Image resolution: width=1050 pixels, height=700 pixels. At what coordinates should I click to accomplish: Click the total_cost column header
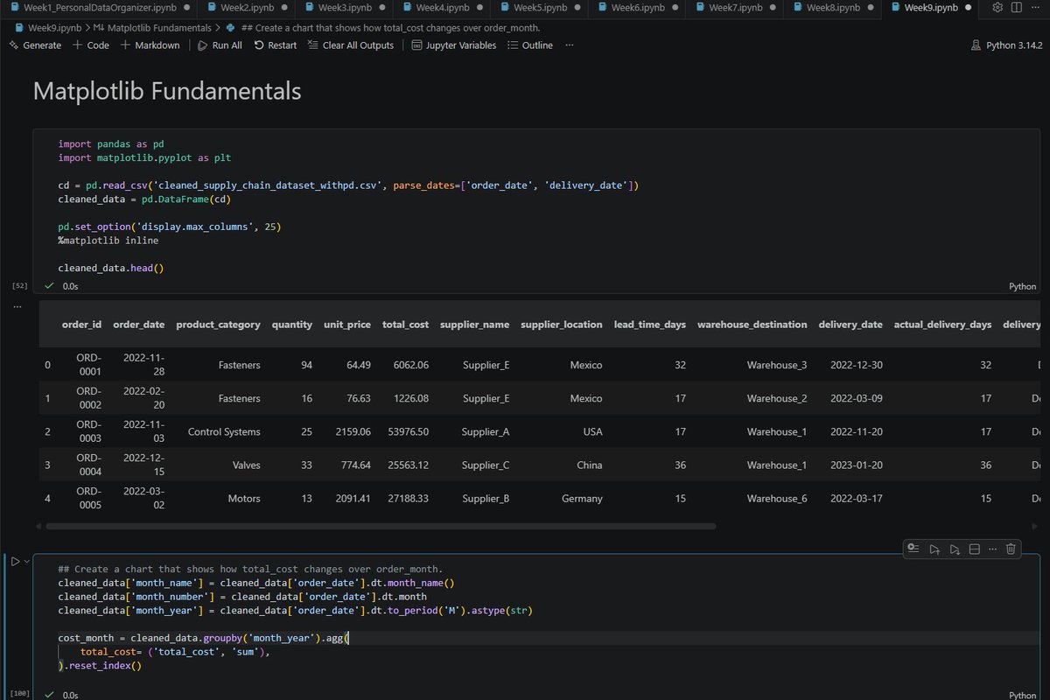tap(405, 325)
